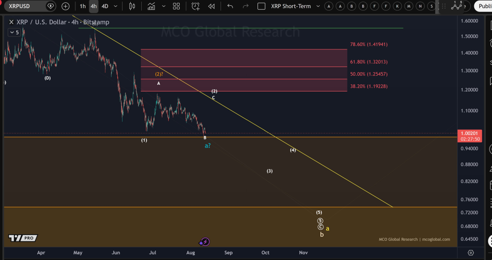Viewport: 492px width, 260px height.
Task: Click the cyan a? wave label
Action: (208, 146)
